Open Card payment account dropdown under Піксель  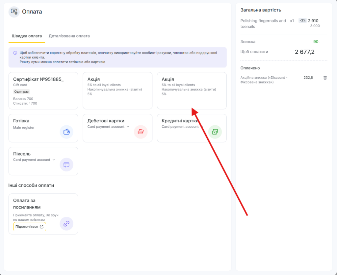pos(54,160)
